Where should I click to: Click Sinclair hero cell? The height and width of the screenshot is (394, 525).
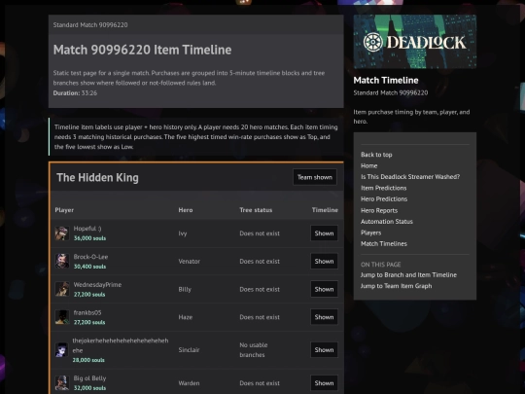pyautogui.click(x=189, y=350)
